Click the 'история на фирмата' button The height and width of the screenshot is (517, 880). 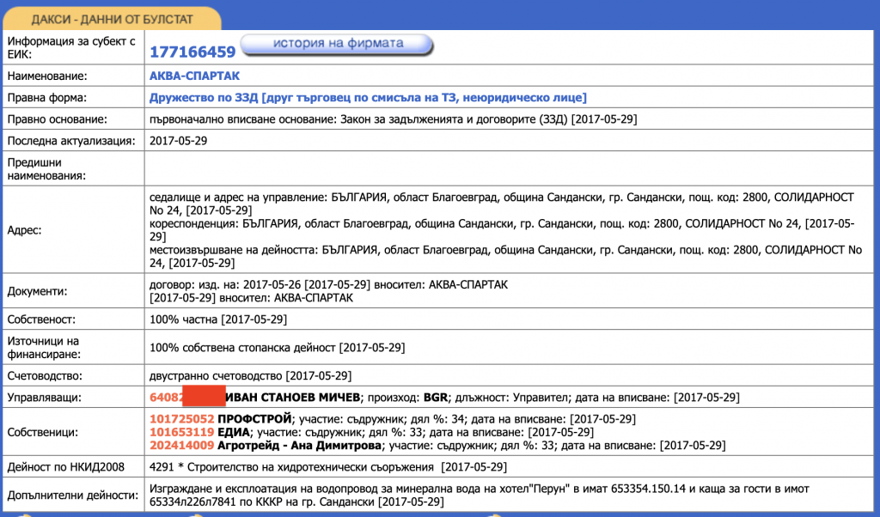(x=337, y=45)
